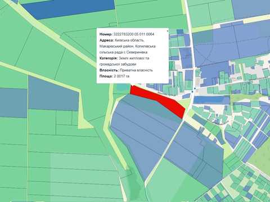Click the 'Категорія:' label in popup
The image size is (270, 202).
pos(109,58)
